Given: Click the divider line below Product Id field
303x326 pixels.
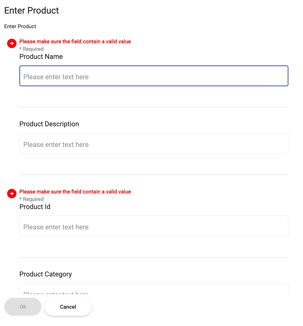Looking at the screenshot, I should 154,257.
